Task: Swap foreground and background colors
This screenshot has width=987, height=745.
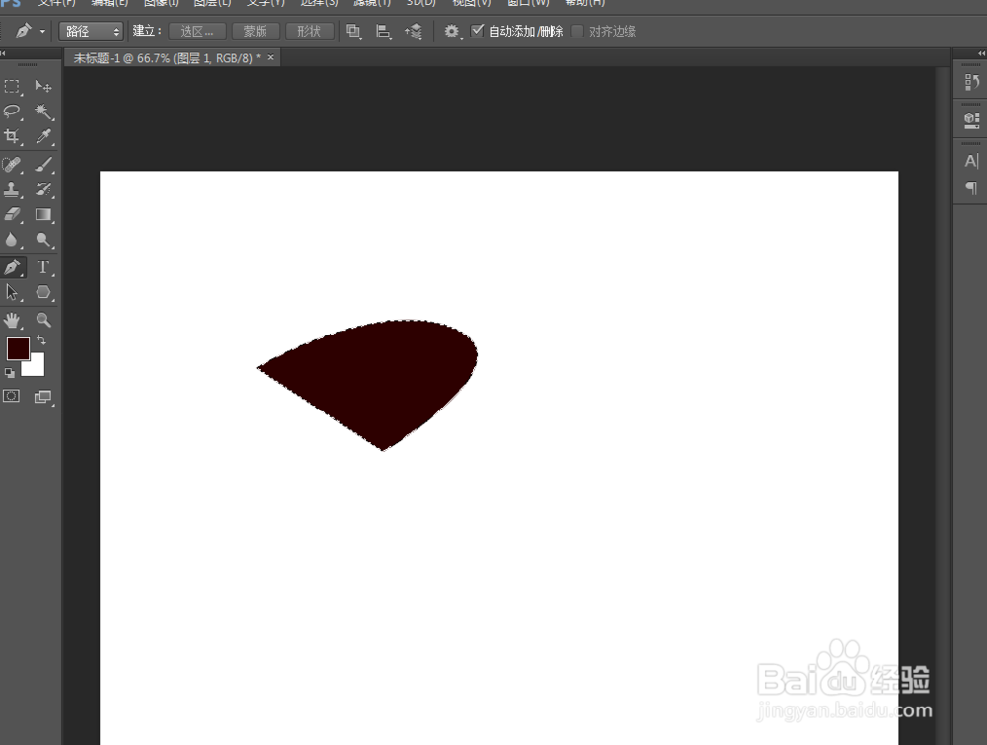Action: click(41, 340)
